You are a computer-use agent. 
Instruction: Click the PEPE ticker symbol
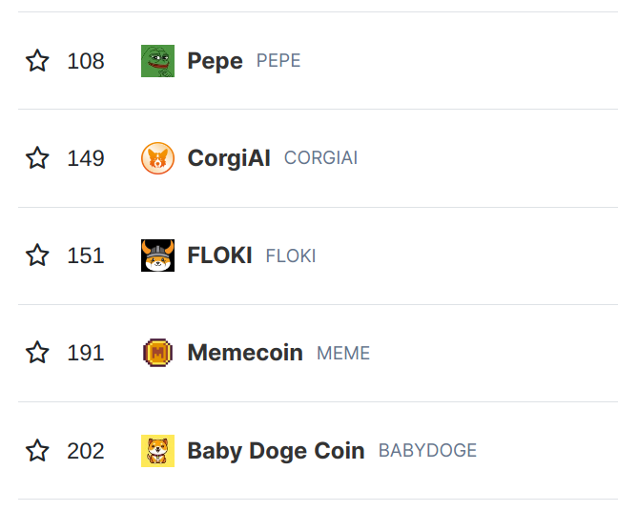pyautogui.click(x=278, y=61)
